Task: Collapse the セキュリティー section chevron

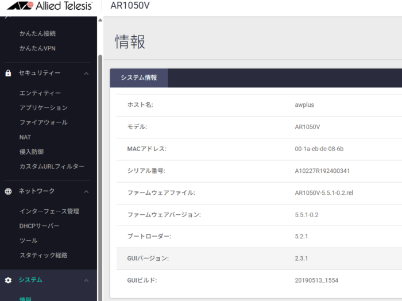Action: point(86,73)
